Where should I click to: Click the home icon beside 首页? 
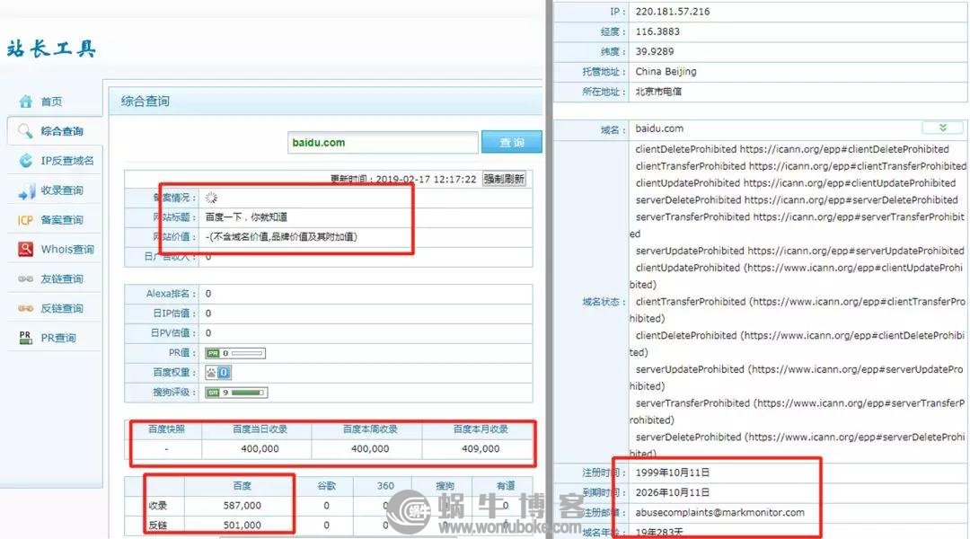pos(25,101)
